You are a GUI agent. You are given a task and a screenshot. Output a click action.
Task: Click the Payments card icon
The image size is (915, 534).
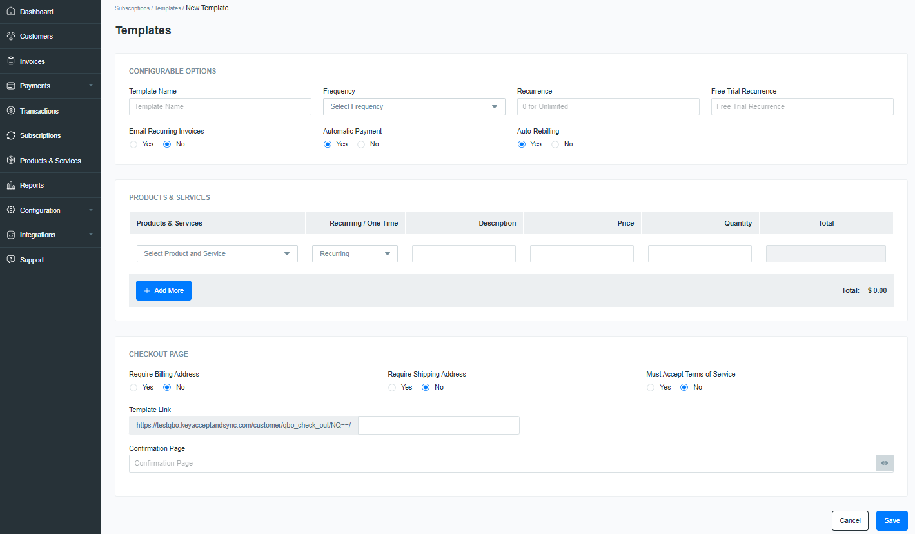tap(11, 86)
